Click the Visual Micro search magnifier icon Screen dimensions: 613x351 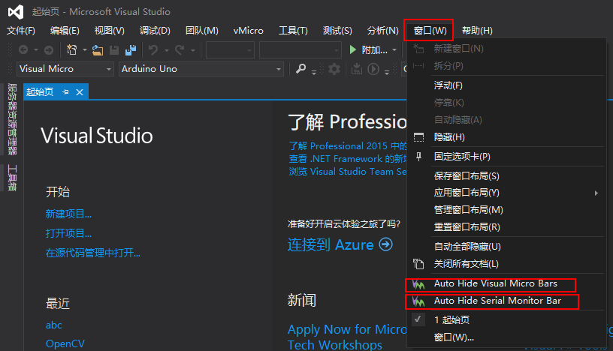[300, 69]
